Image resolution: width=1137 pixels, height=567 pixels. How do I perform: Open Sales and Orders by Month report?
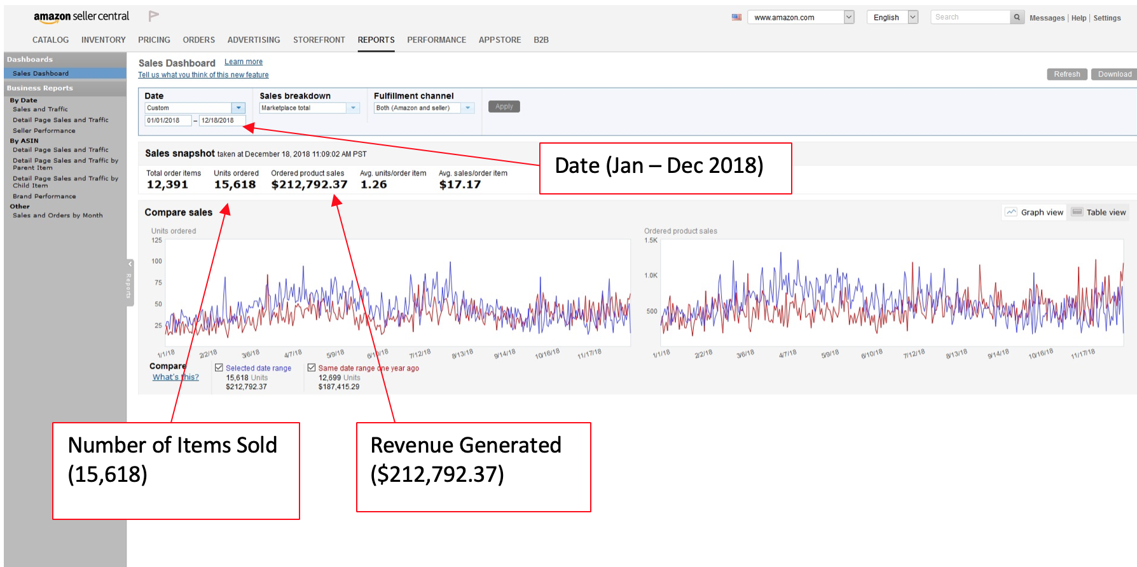click(x=58, y=215)
